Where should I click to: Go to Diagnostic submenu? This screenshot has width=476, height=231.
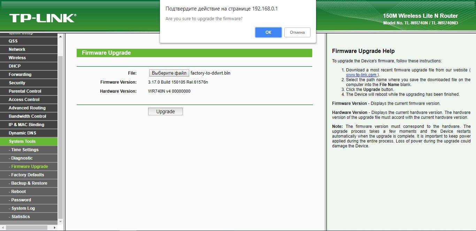(x=29, y=158)
